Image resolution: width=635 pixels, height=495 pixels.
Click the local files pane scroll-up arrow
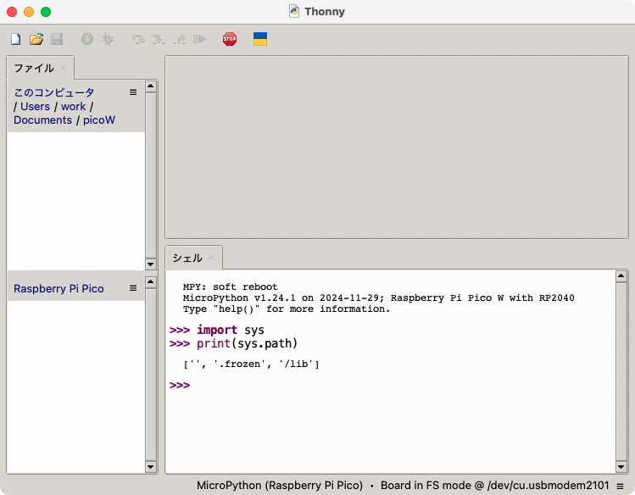[151, 86]
